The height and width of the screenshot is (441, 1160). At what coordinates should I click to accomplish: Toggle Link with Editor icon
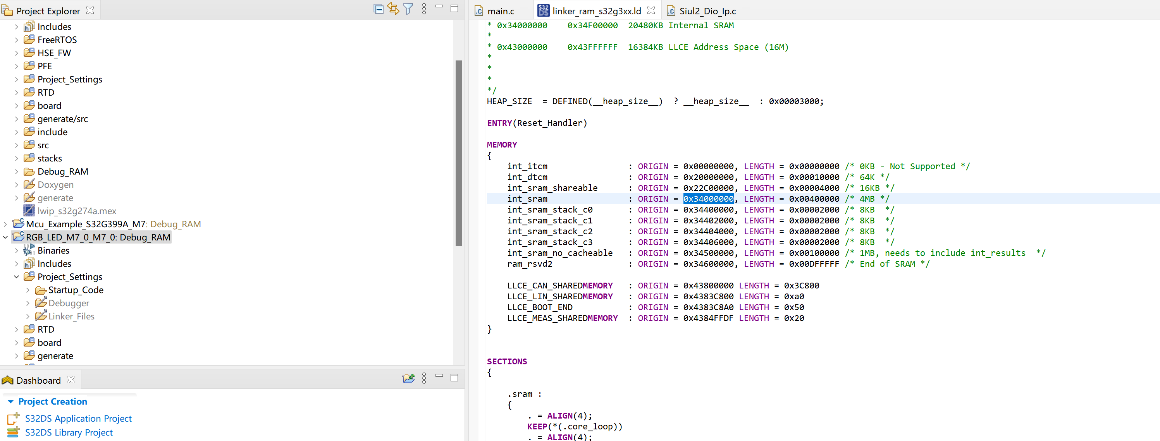393,9
